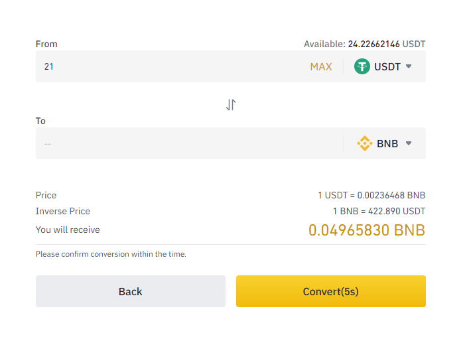471x341 pixels.
Task: Click the USDT currency name in From row
Action: pyautogui.click(x=387, y=67)
